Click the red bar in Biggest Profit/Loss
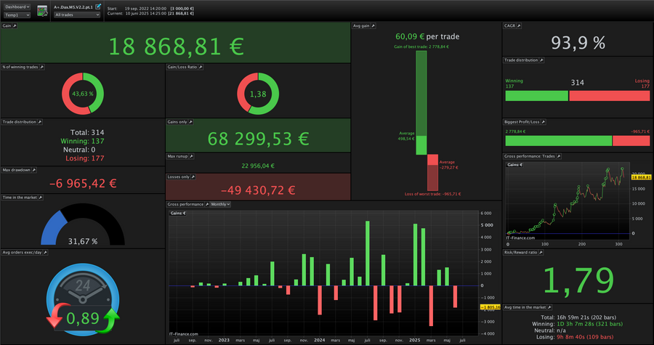 (631, 141)
